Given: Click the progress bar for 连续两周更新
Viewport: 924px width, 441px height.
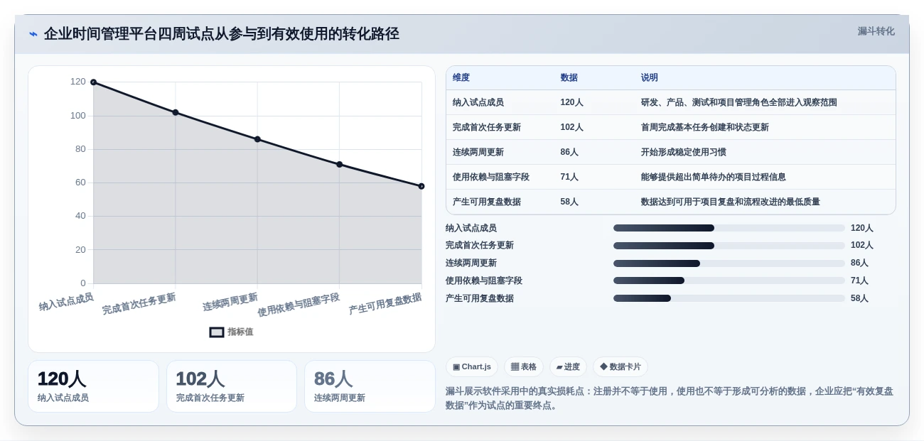Looking at the screenshot, I should coord(729,263).
